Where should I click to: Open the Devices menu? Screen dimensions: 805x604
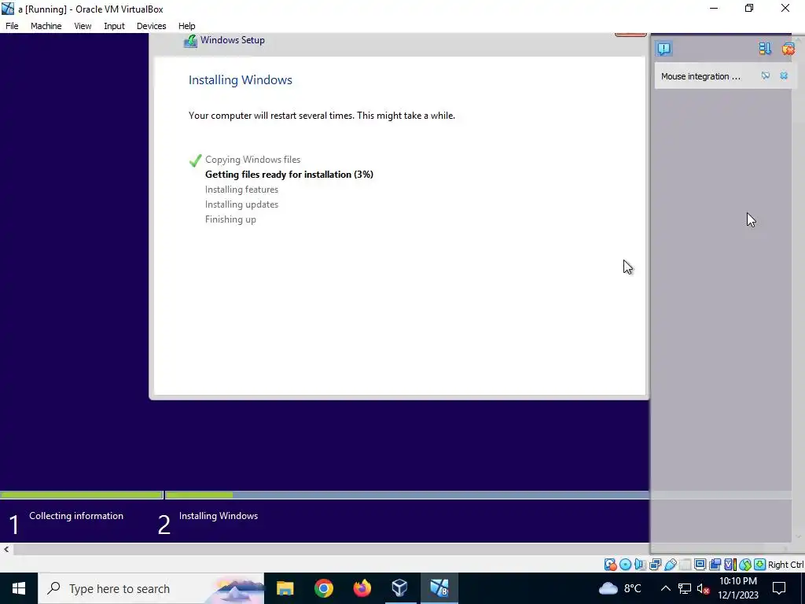tap(152, 26)
